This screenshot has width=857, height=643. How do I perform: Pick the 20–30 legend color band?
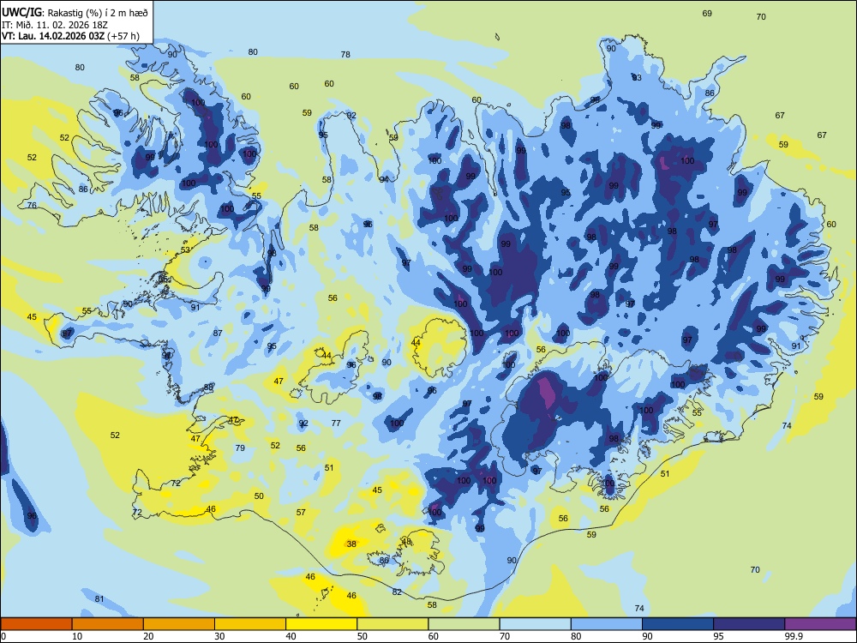pos(179,624)
